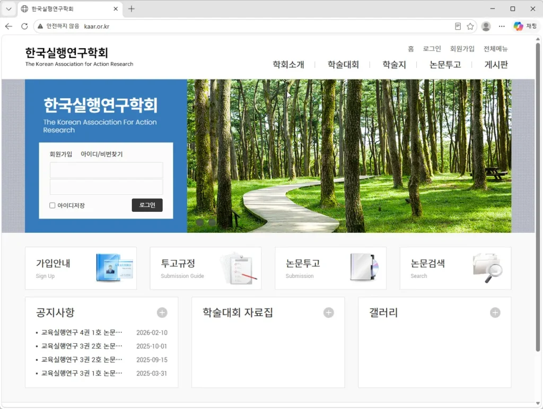Open the Copilot chat icon

click(x=518, y=27)
